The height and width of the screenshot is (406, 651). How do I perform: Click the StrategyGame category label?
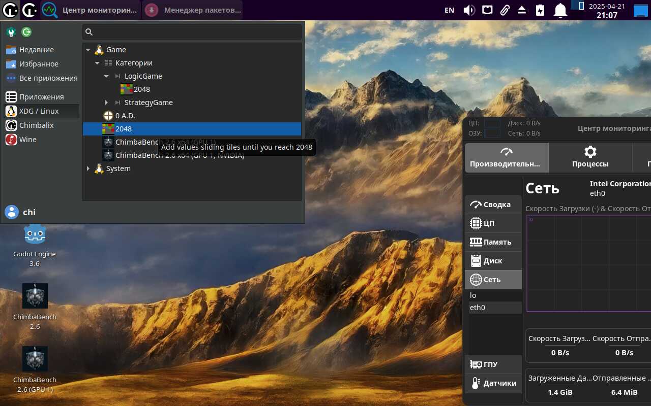tap(149, 103)
